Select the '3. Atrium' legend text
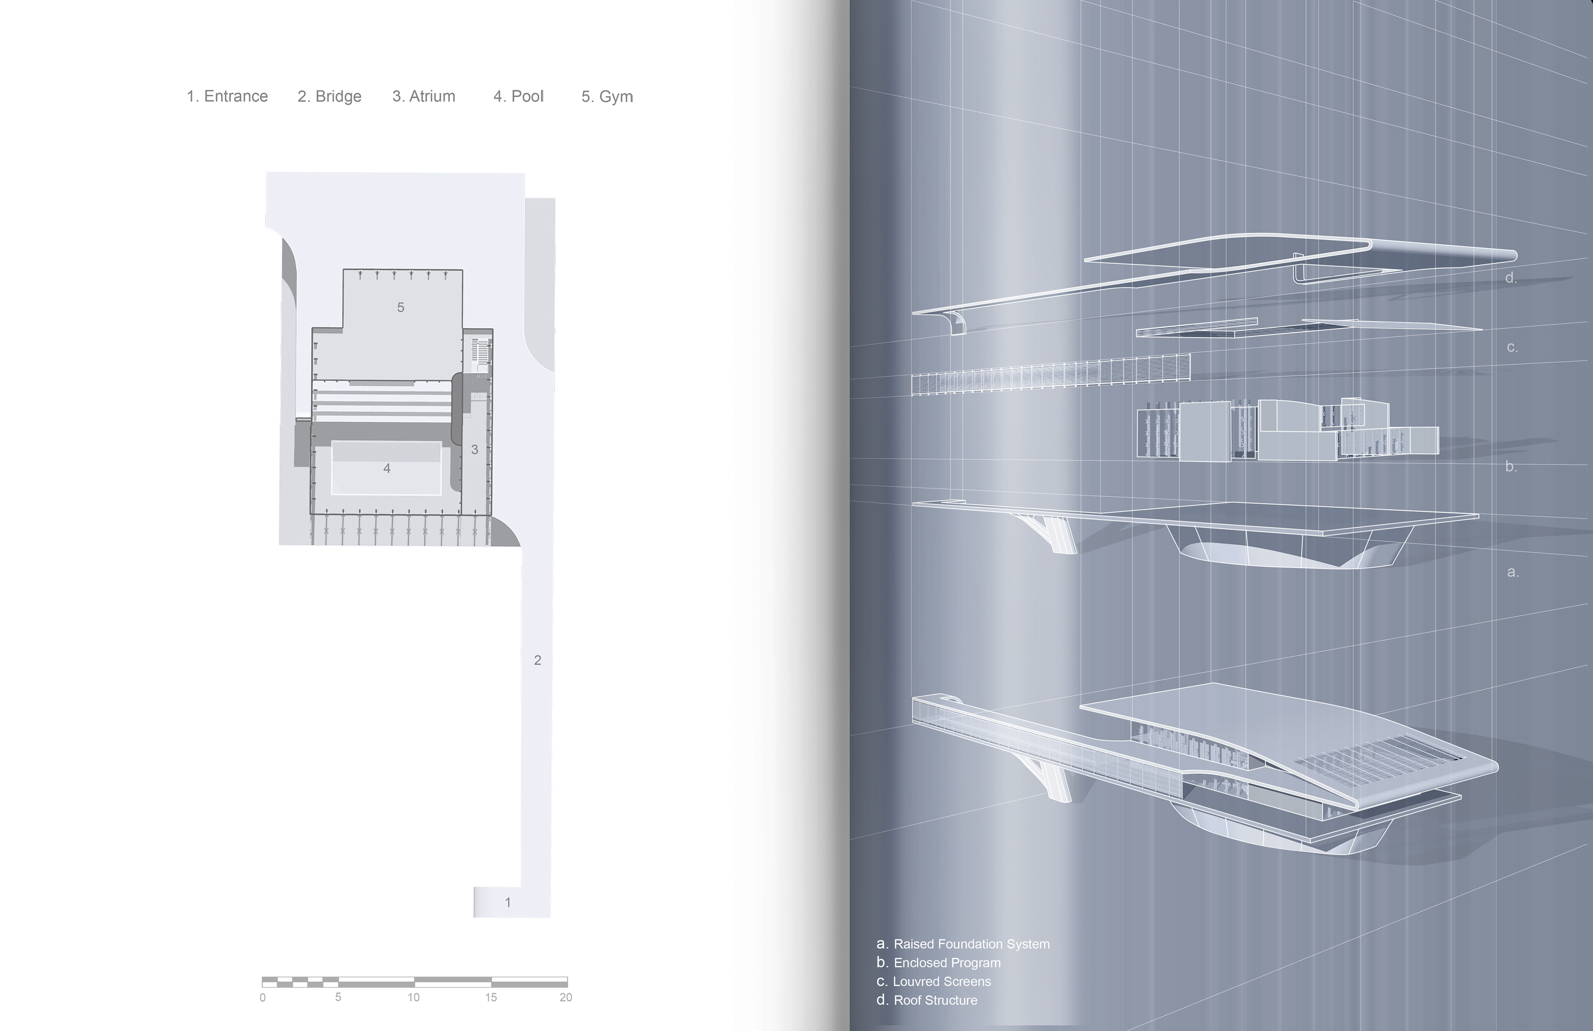 tap(424, 96)
